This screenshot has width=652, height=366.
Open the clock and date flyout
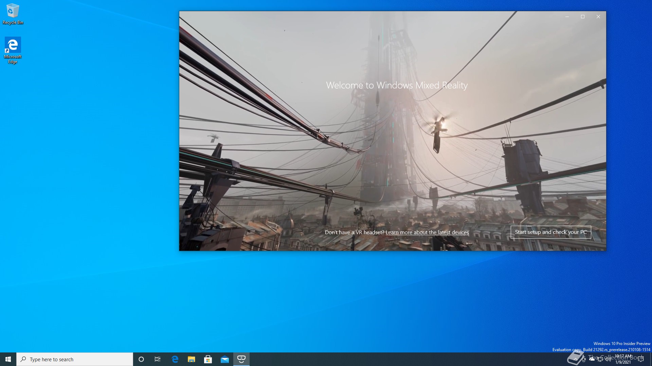623,359
